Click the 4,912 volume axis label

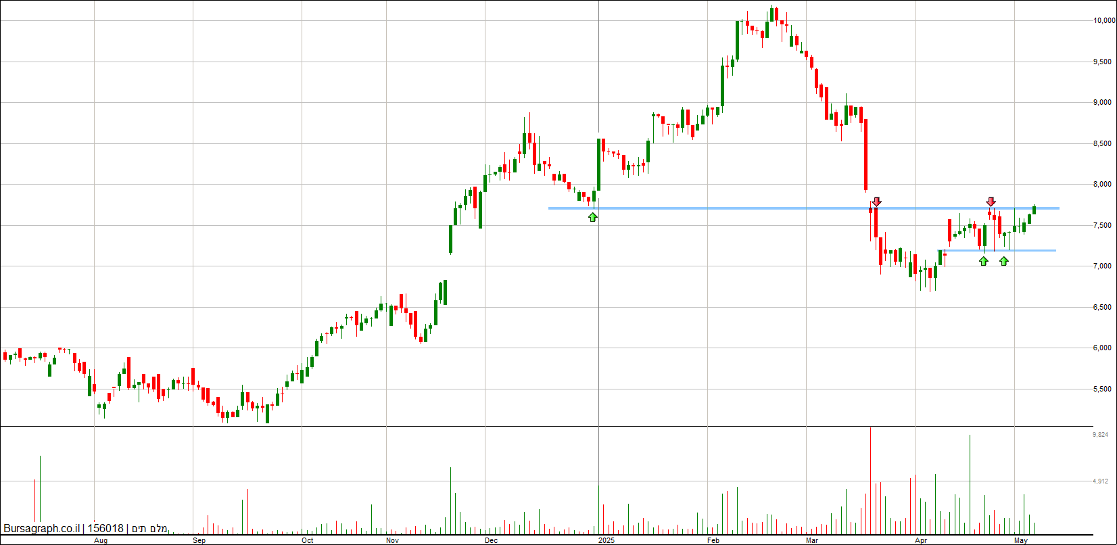[x=1100, y=481]
